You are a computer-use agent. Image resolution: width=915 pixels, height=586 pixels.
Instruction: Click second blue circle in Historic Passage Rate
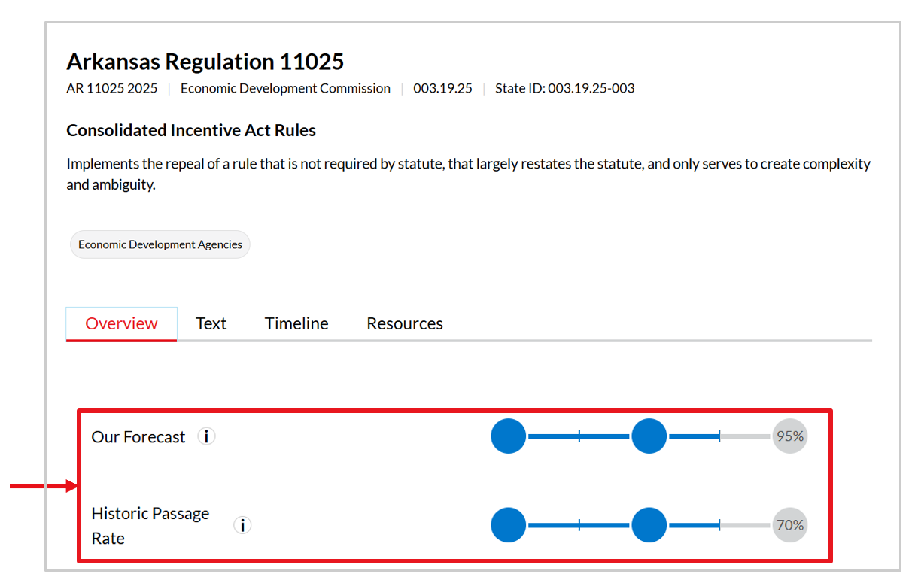pyautogui.click(x=649, y=525)
